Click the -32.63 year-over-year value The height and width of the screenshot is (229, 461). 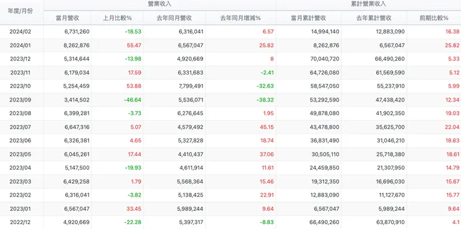pos(265,86)
